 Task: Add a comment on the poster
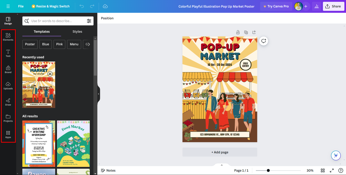click(x=264, y=41)
